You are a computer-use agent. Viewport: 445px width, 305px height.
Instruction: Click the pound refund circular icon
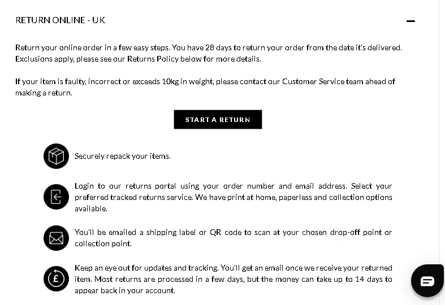point(56,278)
